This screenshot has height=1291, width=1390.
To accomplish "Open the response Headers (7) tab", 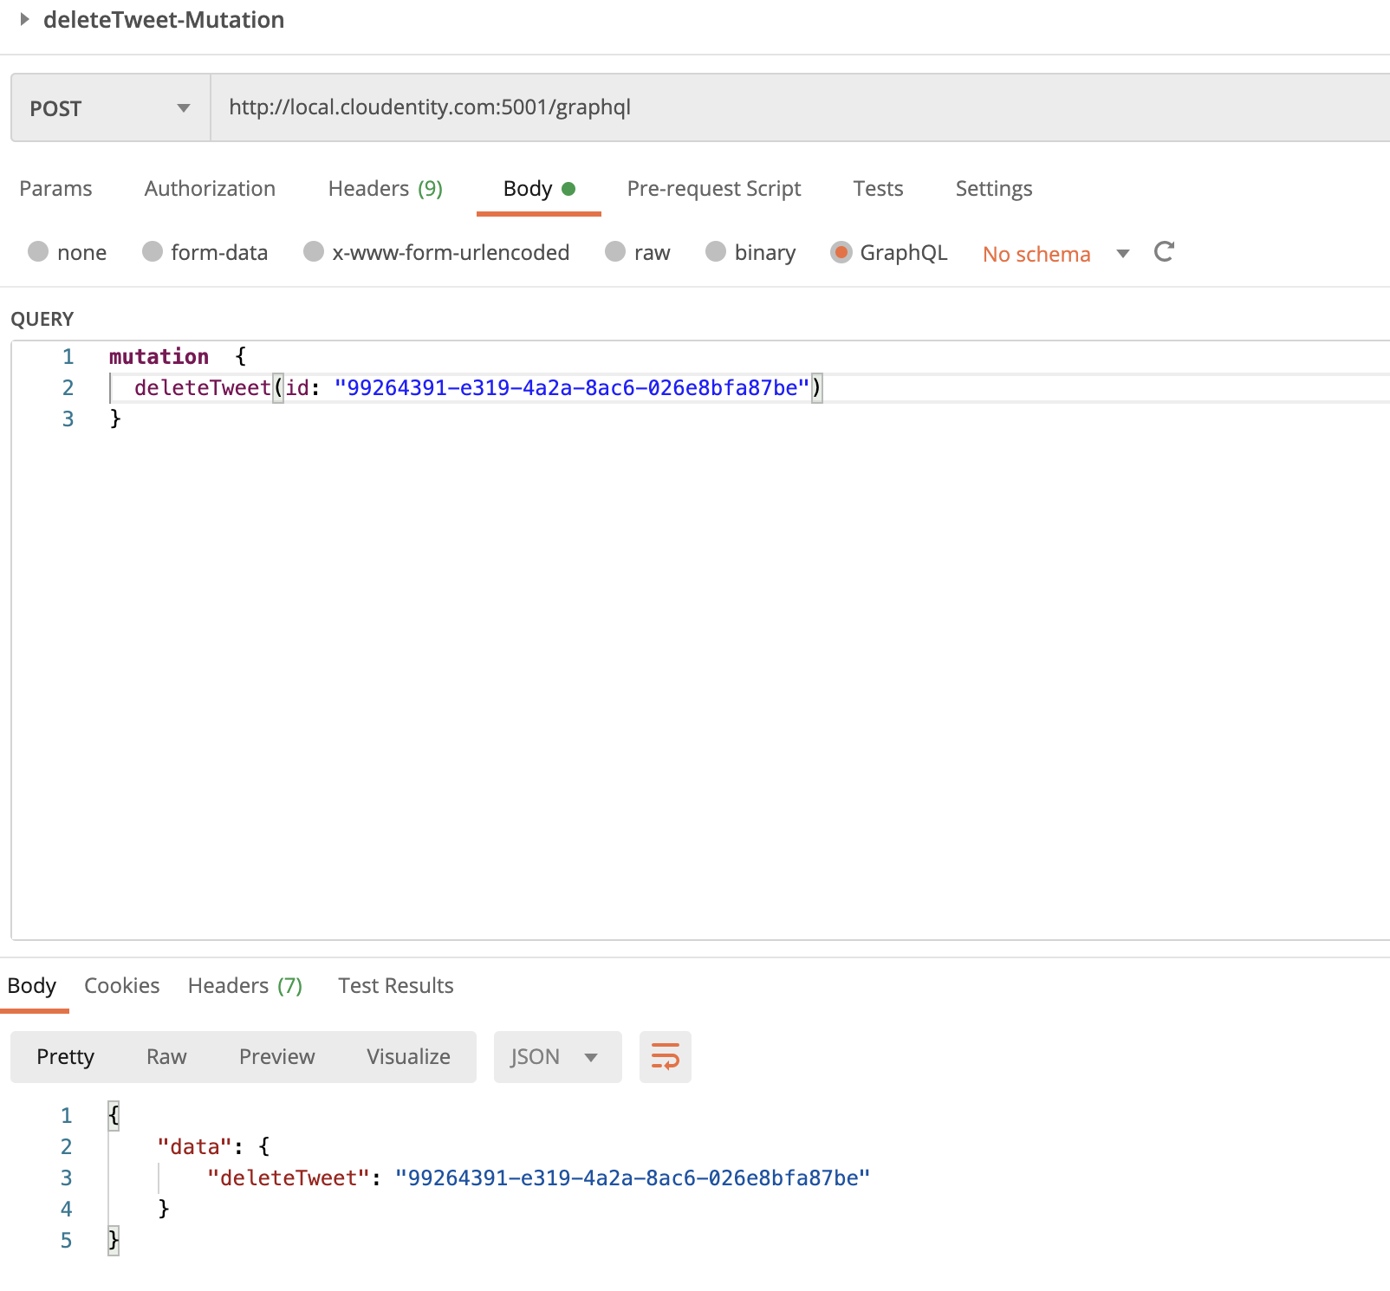I will tap(245, 986).
